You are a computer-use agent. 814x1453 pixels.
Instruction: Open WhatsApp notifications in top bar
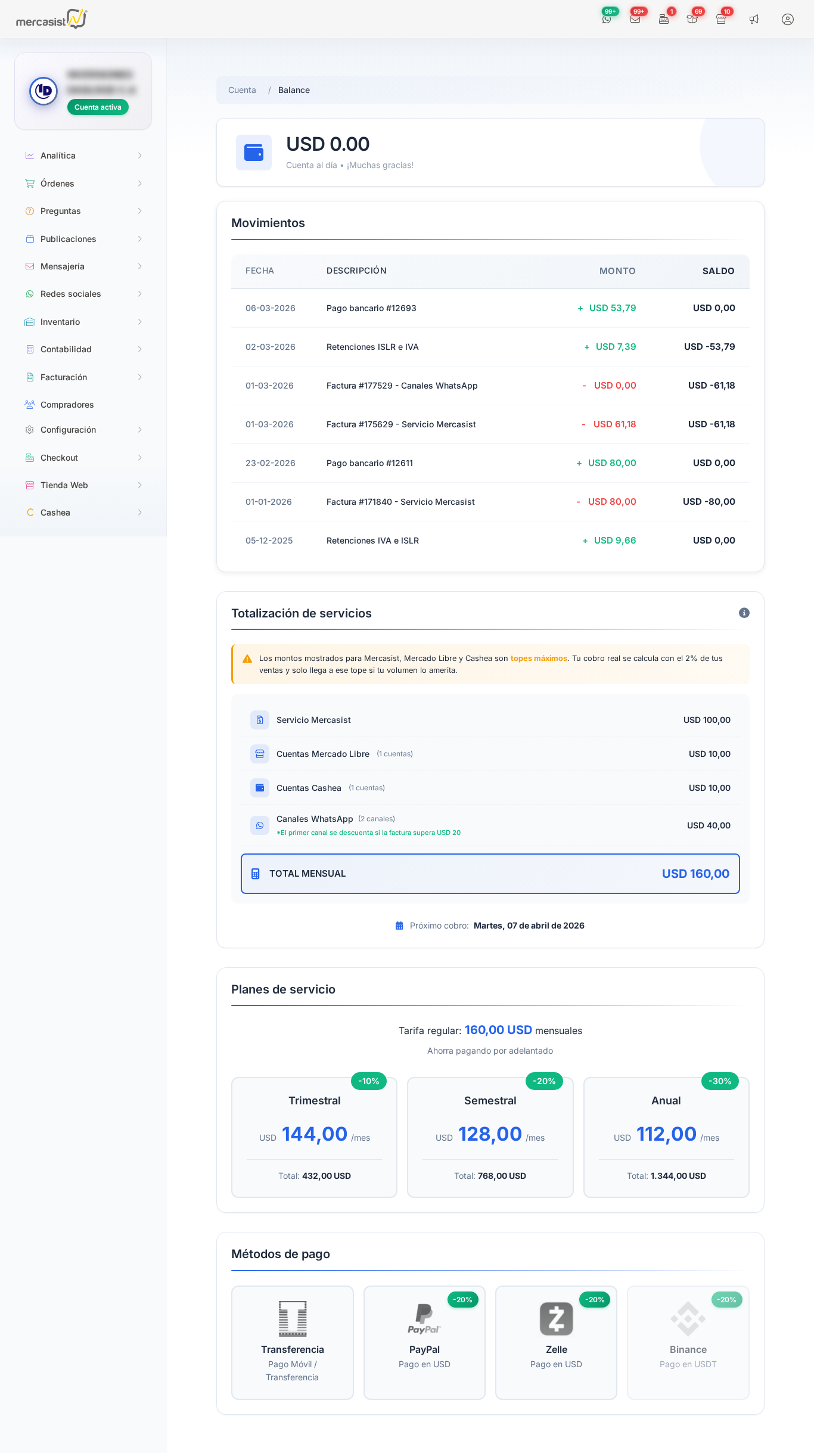pos(607,19)
